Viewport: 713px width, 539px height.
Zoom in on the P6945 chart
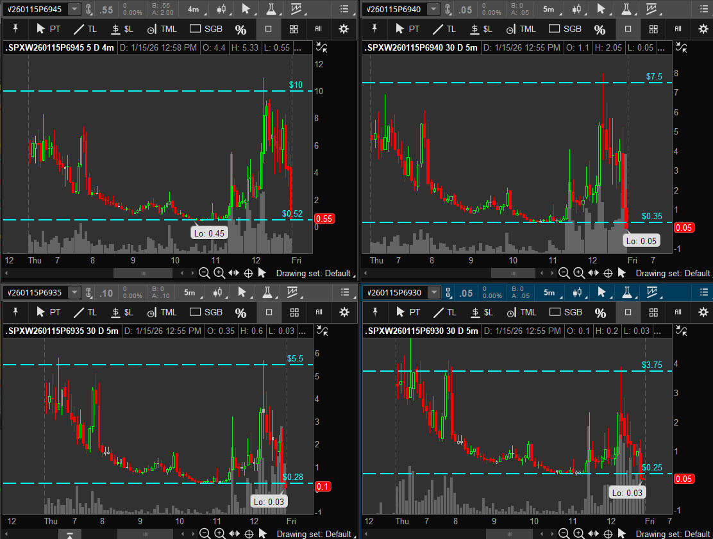pos(219,273)
